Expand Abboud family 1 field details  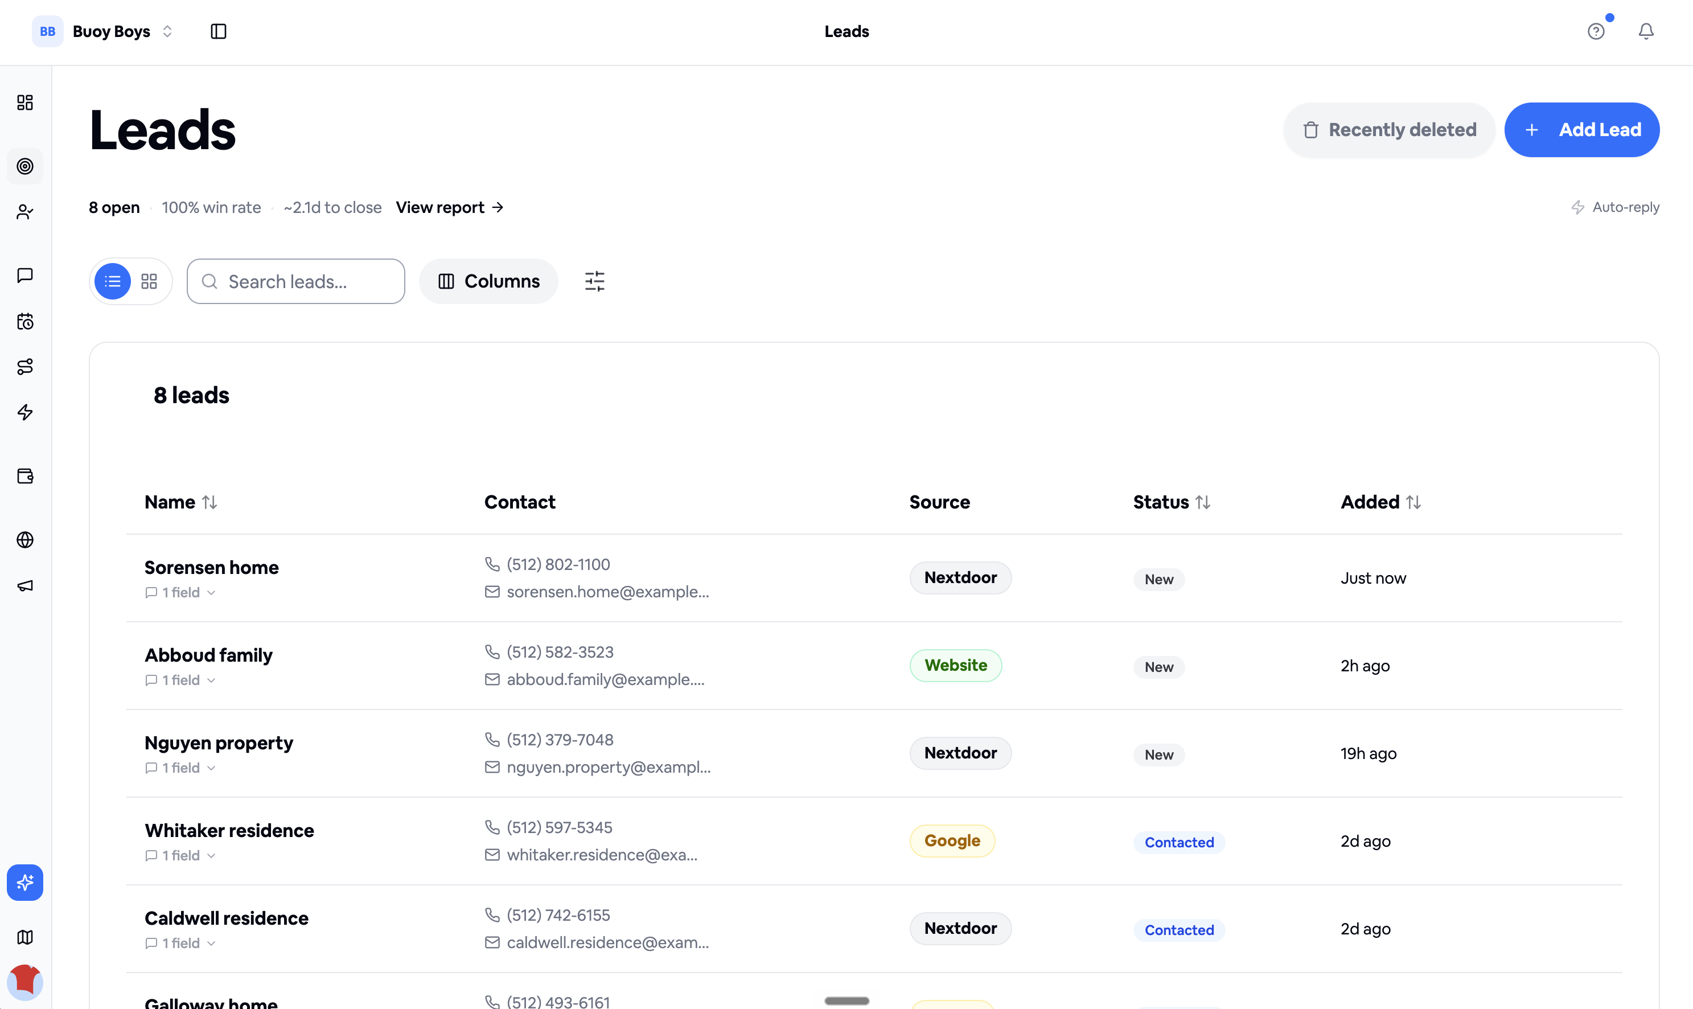pyautogui.click(x=180, y=680)
